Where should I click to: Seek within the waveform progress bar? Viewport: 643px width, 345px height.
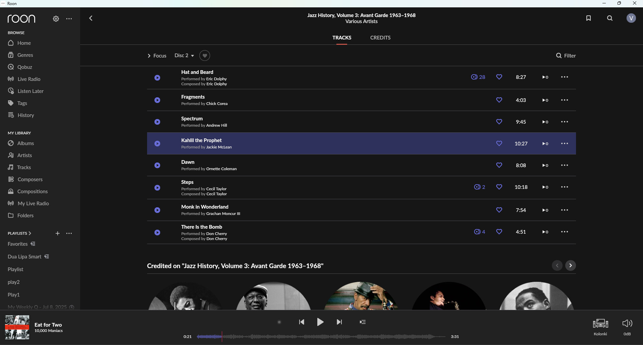point(321,337)
